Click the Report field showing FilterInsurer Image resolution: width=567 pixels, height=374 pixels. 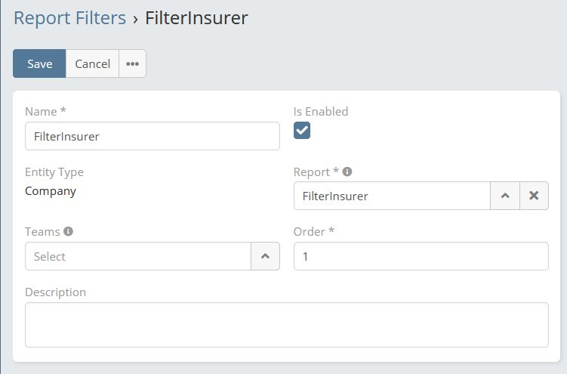392,196
